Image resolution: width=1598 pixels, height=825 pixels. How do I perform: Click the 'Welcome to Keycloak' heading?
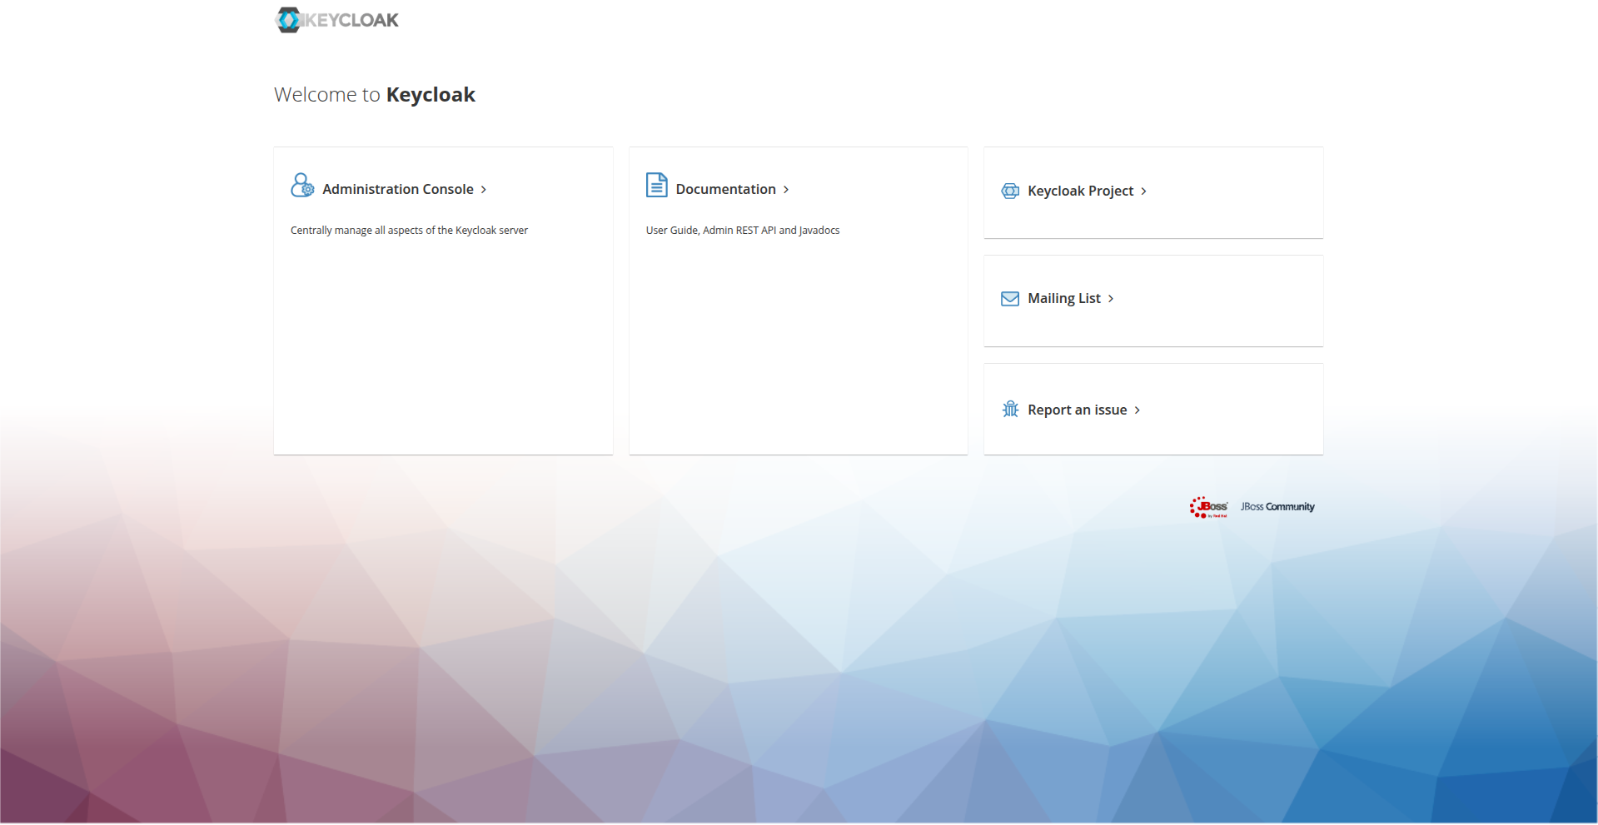pyautogui.click(x=375, y=95)
